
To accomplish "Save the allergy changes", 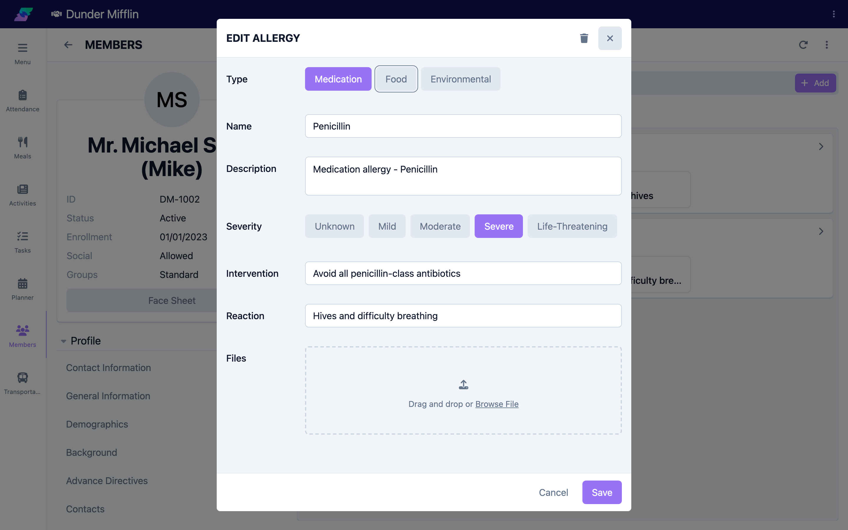I will click(602, 492).
